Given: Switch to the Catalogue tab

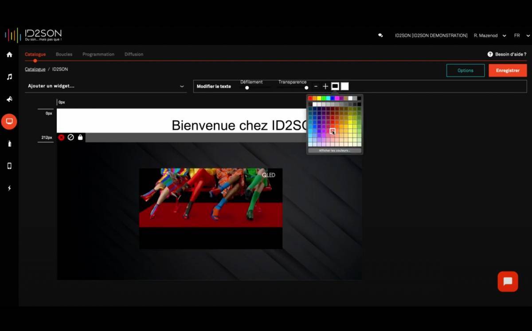Looking at the screenshot, I should [x=35, y=54].
